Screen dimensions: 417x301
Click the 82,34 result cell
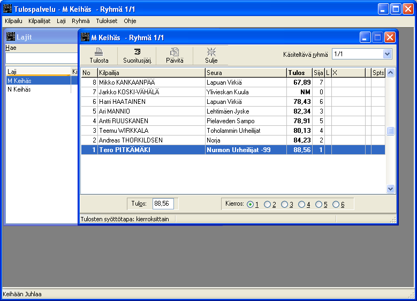299,111
